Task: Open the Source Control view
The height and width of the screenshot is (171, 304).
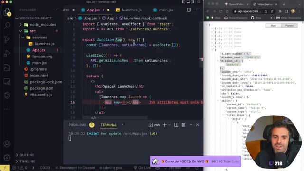Action: (7, 39)
